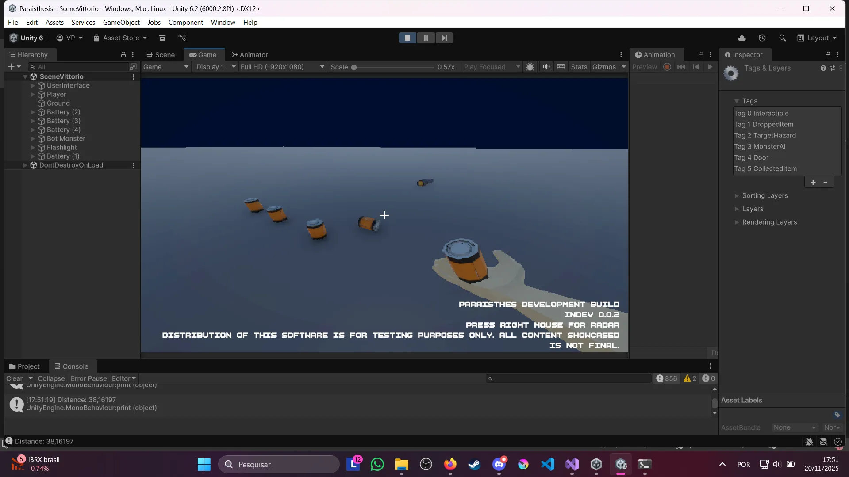Image resolution: width=849 pixels, height=477 pixels.
Task: Open the GameObject menu
Action: tap(121, 22)
